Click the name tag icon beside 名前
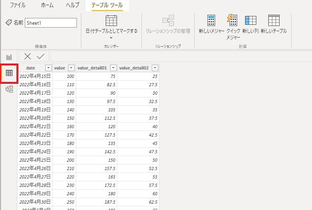The width and height of the screenshot is (312, 210). click(x=8, y=23)
